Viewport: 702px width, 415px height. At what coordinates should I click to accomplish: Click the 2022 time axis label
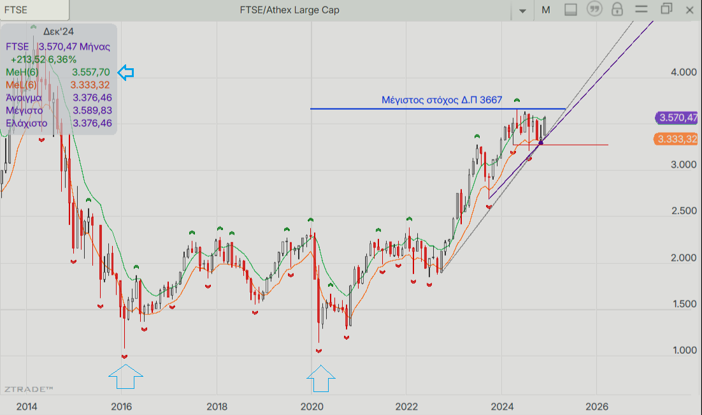tap(406, 407)
